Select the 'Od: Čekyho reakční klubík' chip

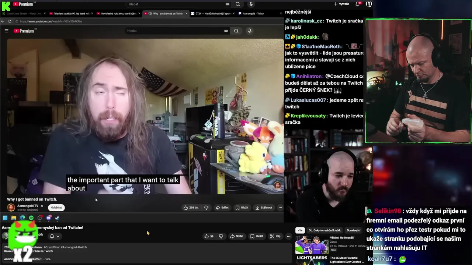coord(324,230)
